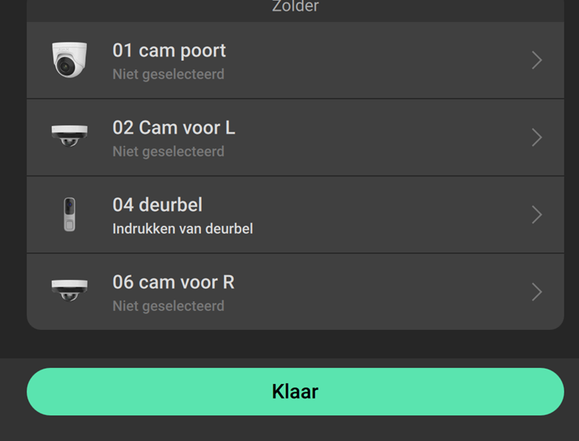Click the dome camera icon for 01 cam poort

pyautogui.click(x=69, y=60)
